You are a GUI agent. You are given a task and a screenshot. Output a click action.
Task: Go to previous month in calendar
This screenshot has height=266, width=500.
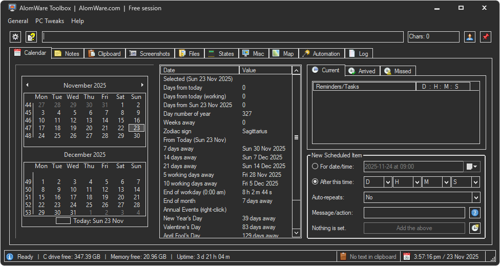[27, 85]
